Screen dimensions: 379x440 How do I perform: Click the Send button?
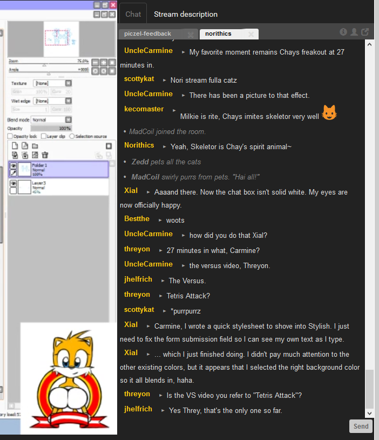361,426
